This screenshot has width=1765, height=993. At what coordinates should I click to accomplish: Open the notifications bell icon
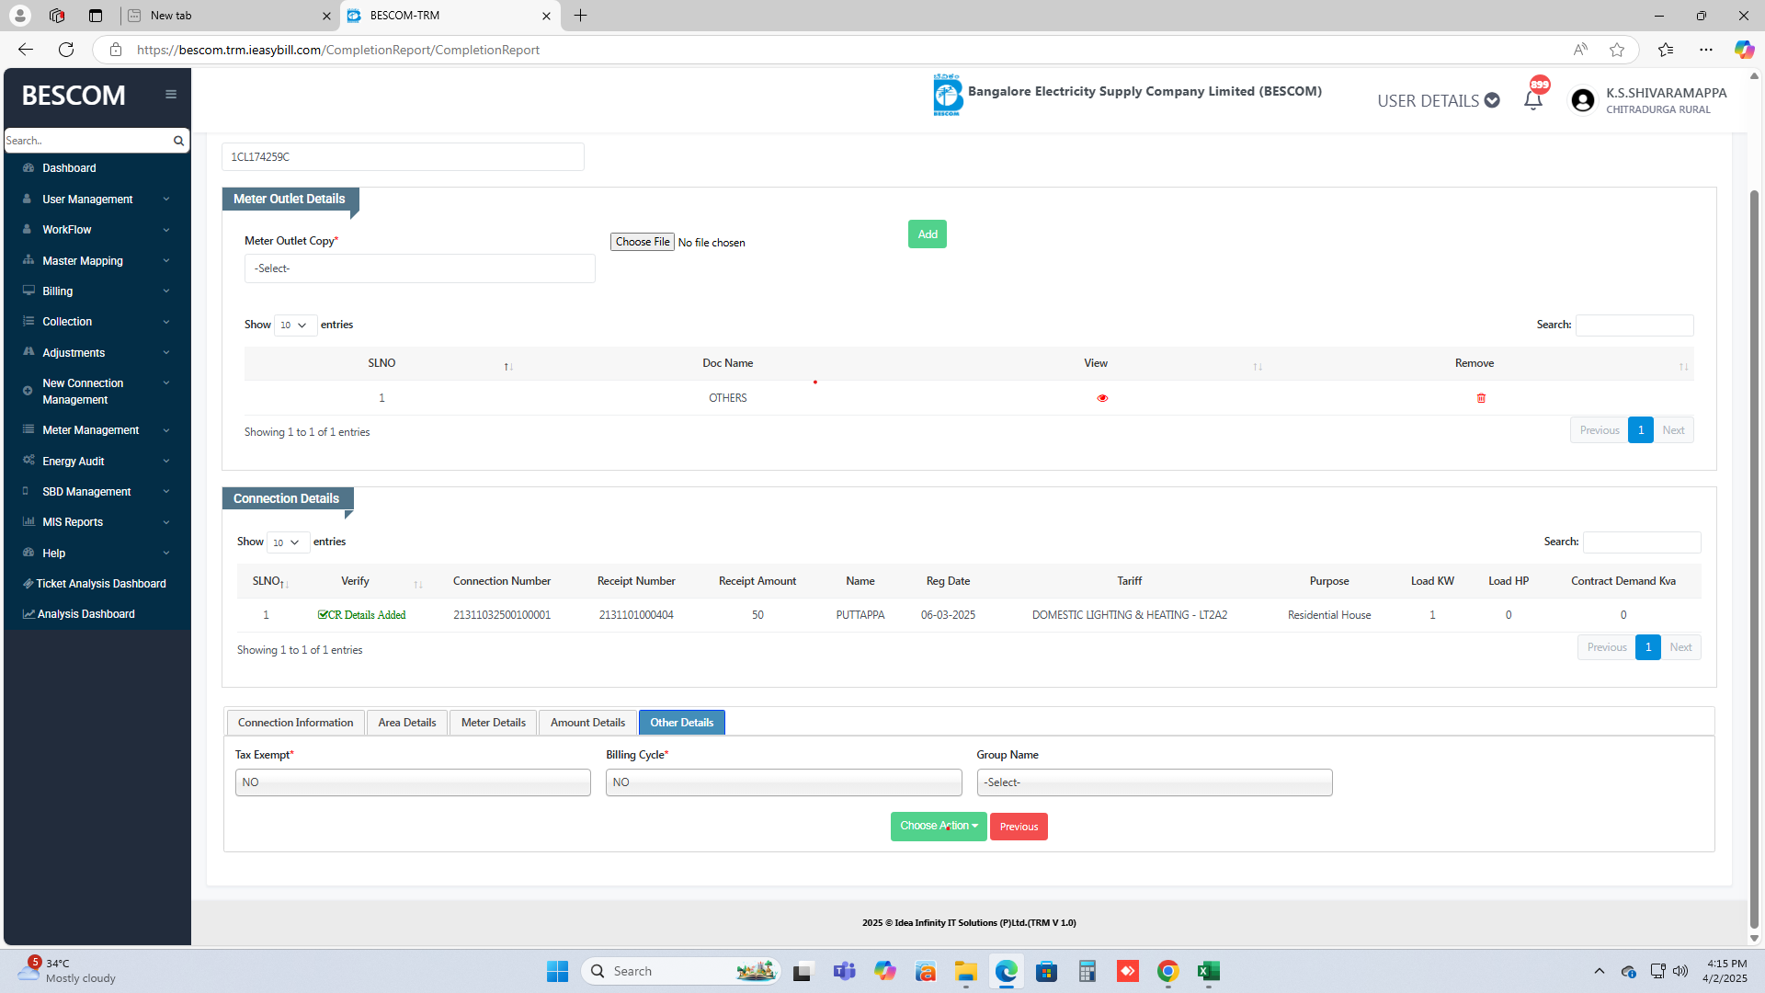coord(1532,101)
